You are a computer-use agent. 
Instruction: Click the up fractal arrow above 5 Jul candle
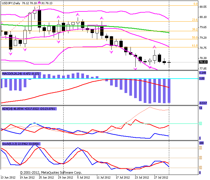(78, 14)
